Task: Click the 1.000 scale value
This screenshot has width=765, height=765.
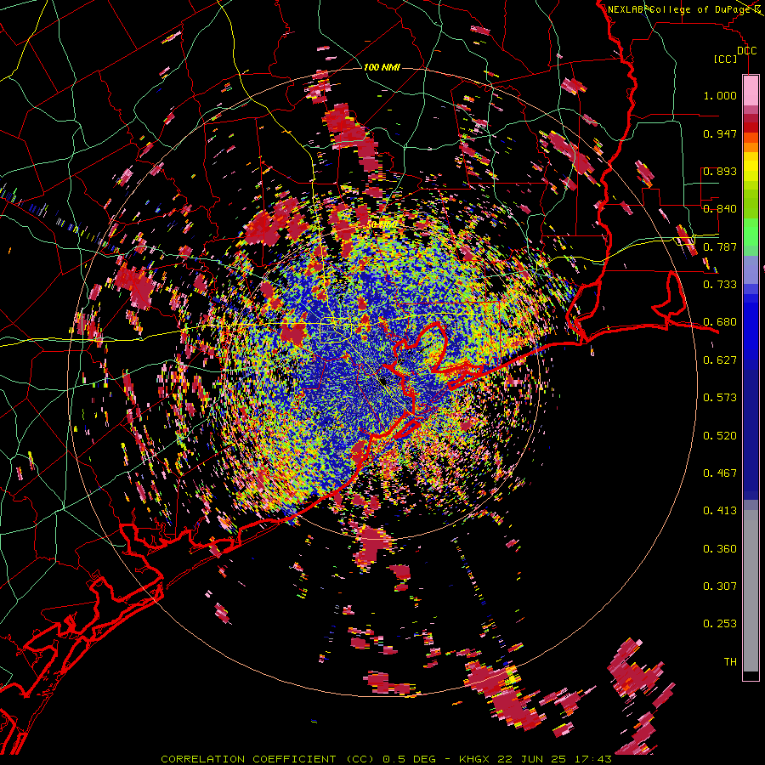Action: 720,95
